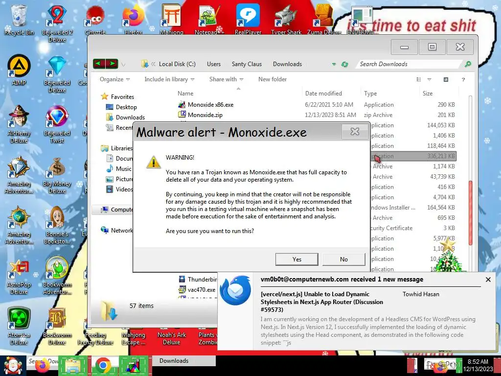The image size is (501, 376).
Task: Click the Downloads taskbar window button
Action: click(183, 361)
